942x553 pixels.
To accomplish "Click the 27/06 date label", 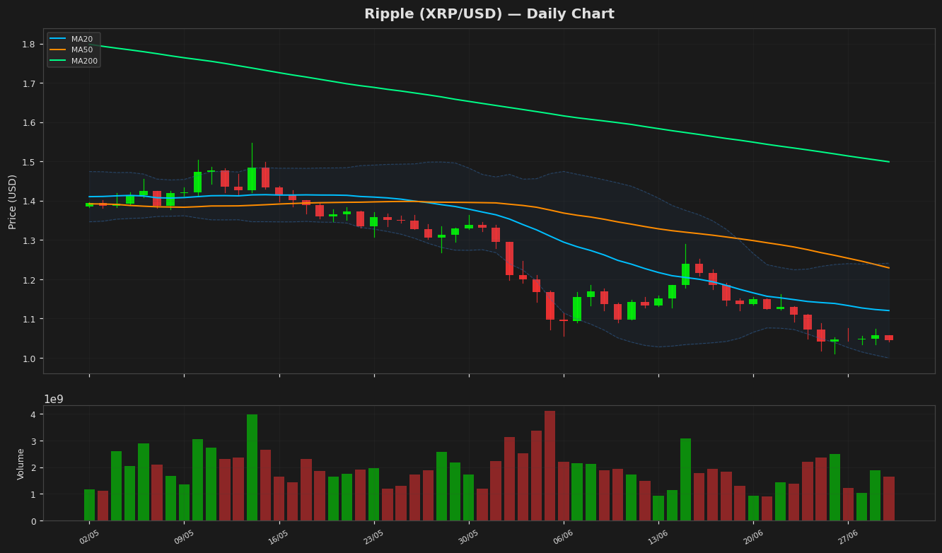I will pos(849,537).
